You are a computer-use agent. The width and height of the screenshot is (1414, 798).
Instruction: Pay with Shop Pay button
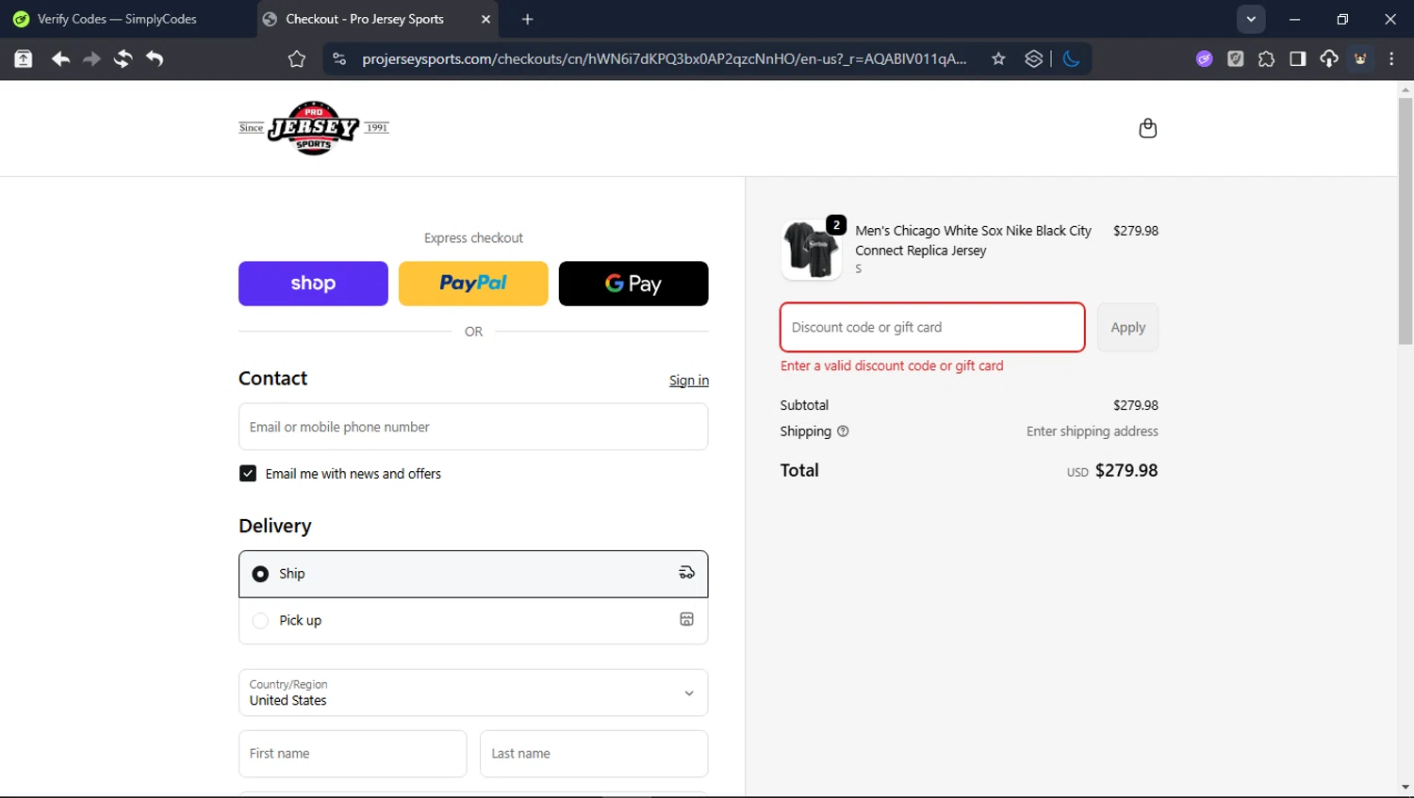coord(313,284)
